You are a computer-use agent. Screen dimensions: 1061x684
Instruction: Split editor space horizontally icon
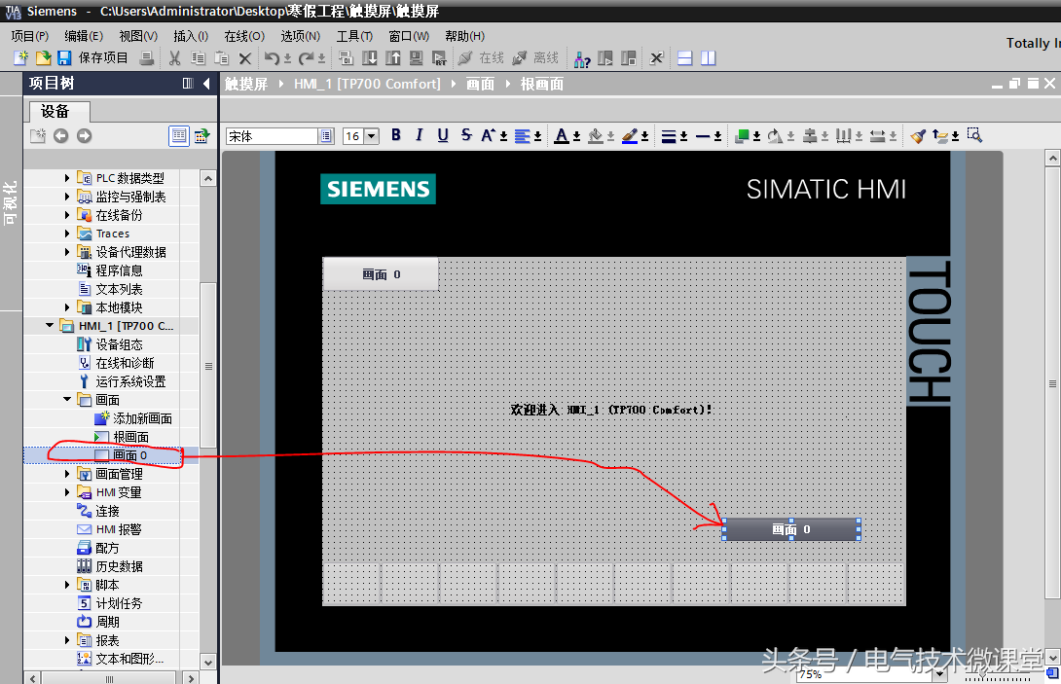[684, 58]
